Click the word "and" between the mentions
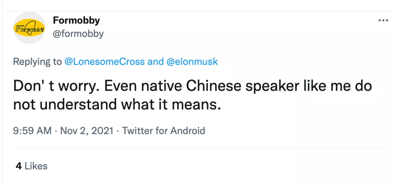This screenshot has width=395, height=183. tap(155, 61)
